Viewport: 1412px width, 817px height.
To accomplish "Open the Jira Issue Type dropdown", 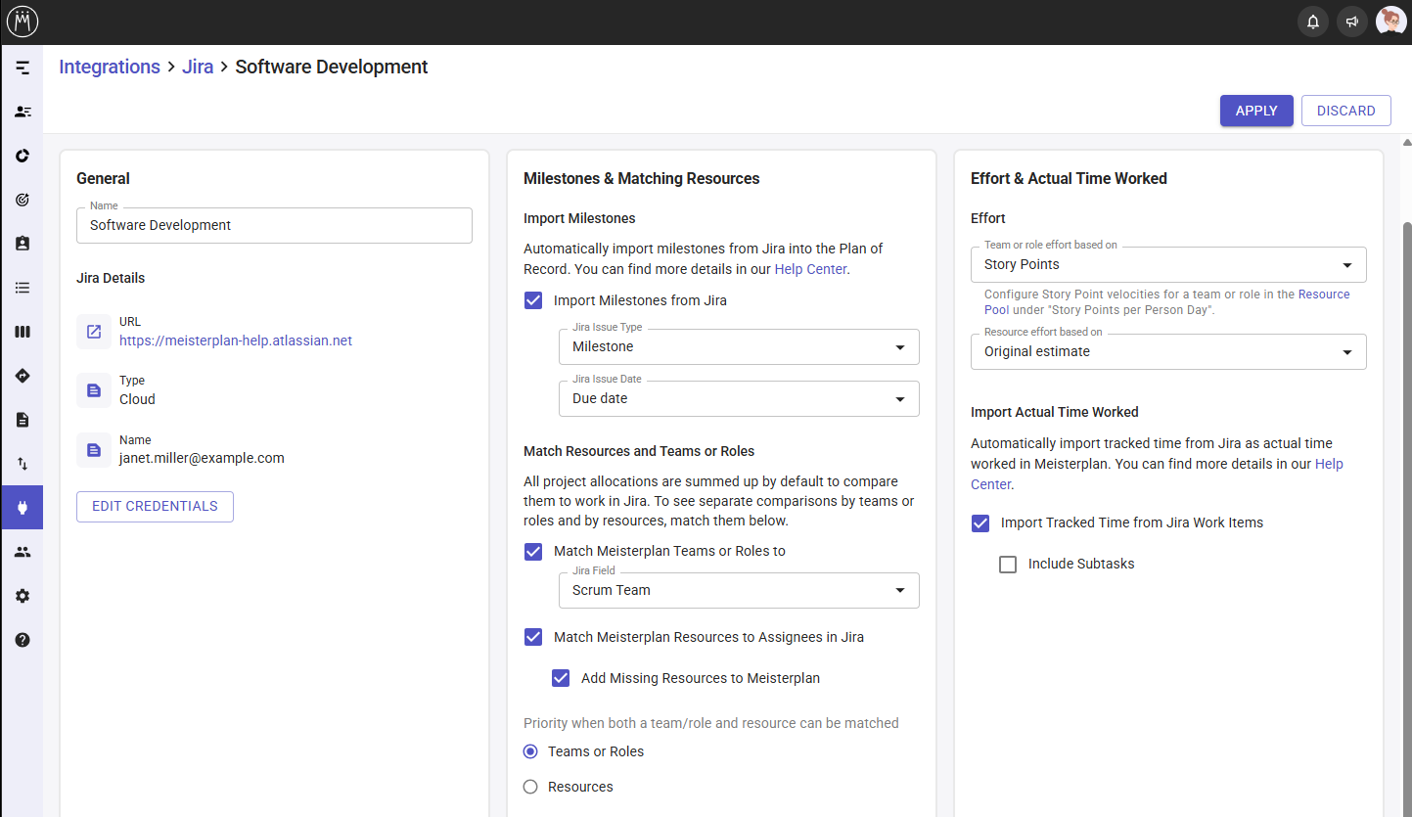I will point(739,346).
